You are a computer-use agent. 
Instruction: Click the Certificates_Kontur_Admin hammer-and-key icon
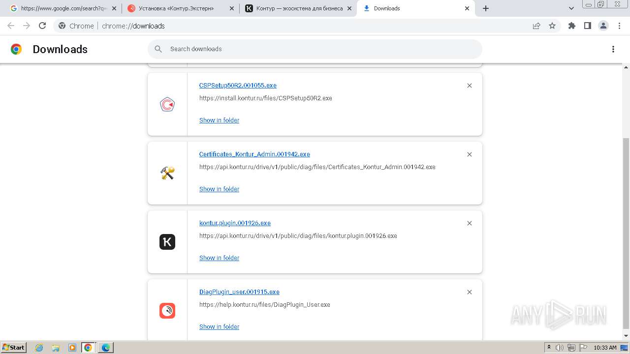click(167, 173)
